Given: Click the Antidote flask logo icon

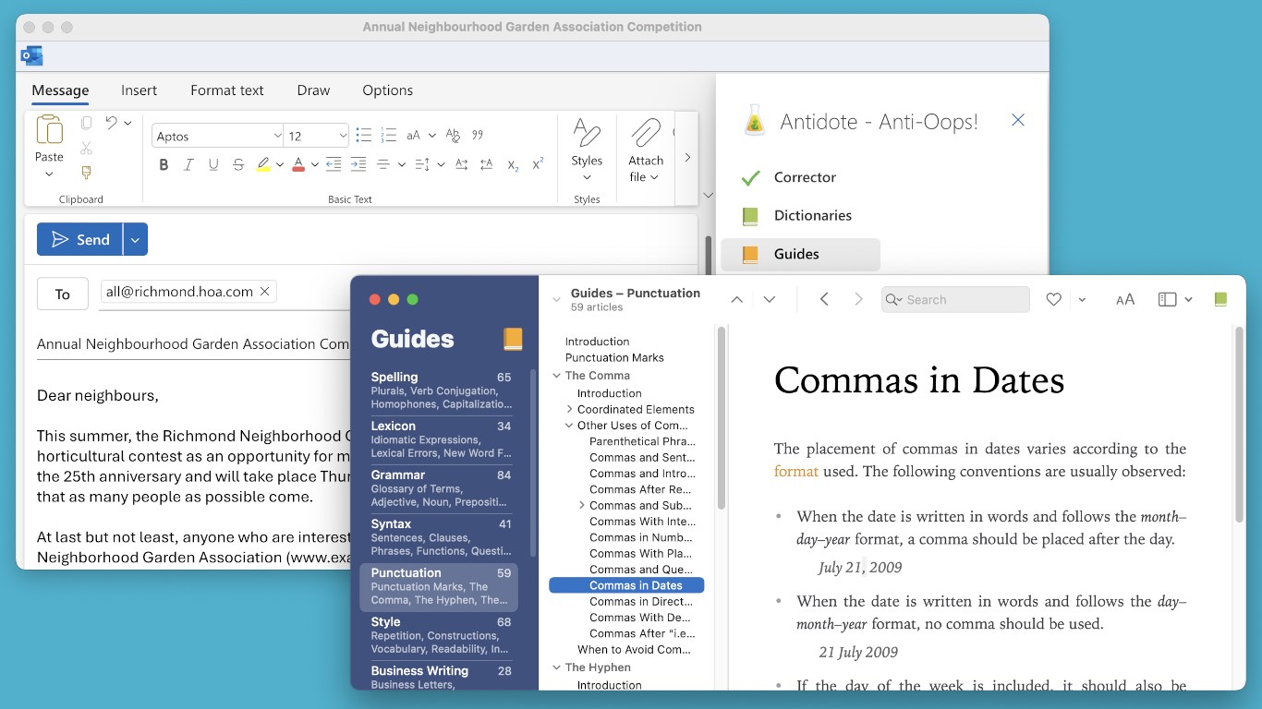Looking at the screenshot, I should pos(755,121).
